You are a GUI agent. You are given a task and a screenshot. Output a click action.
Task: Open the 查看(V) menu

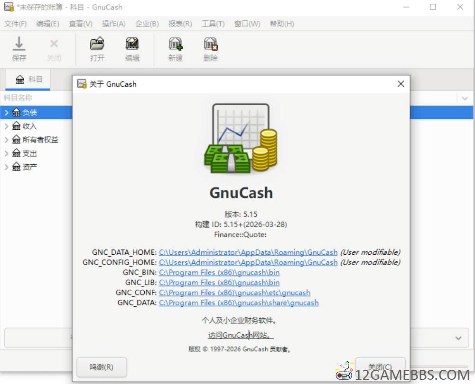(x=81, y=24)
